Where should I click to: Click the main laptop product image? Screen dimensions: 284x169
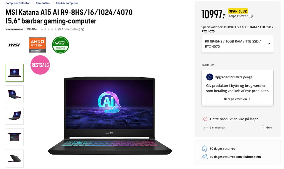pos(110,116)
